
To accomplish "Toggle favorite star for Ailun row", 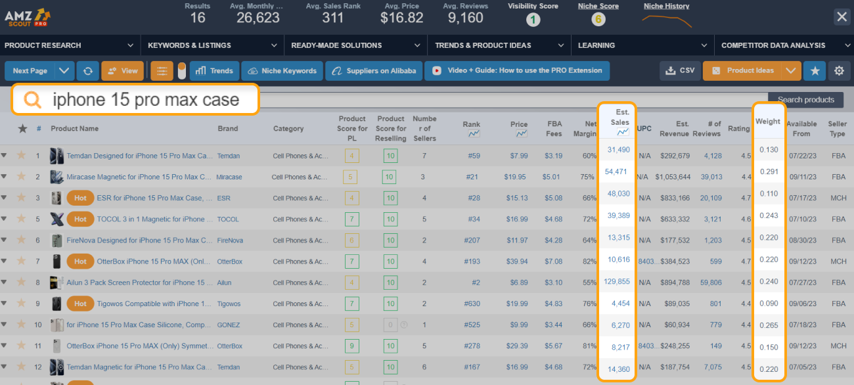I will 21,283.
